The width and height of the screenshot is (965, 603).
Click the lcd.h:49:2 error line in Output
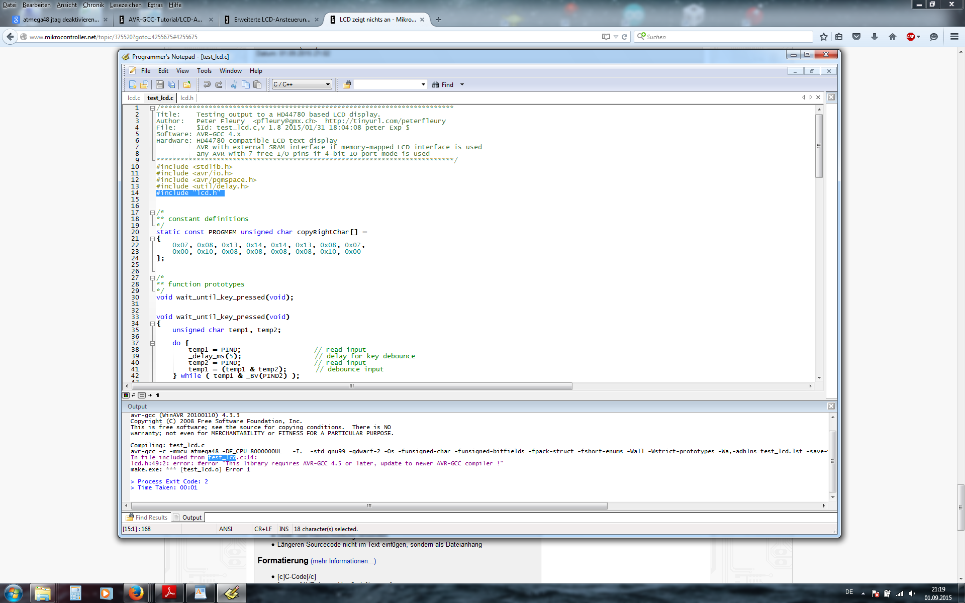tap(317, 463)
